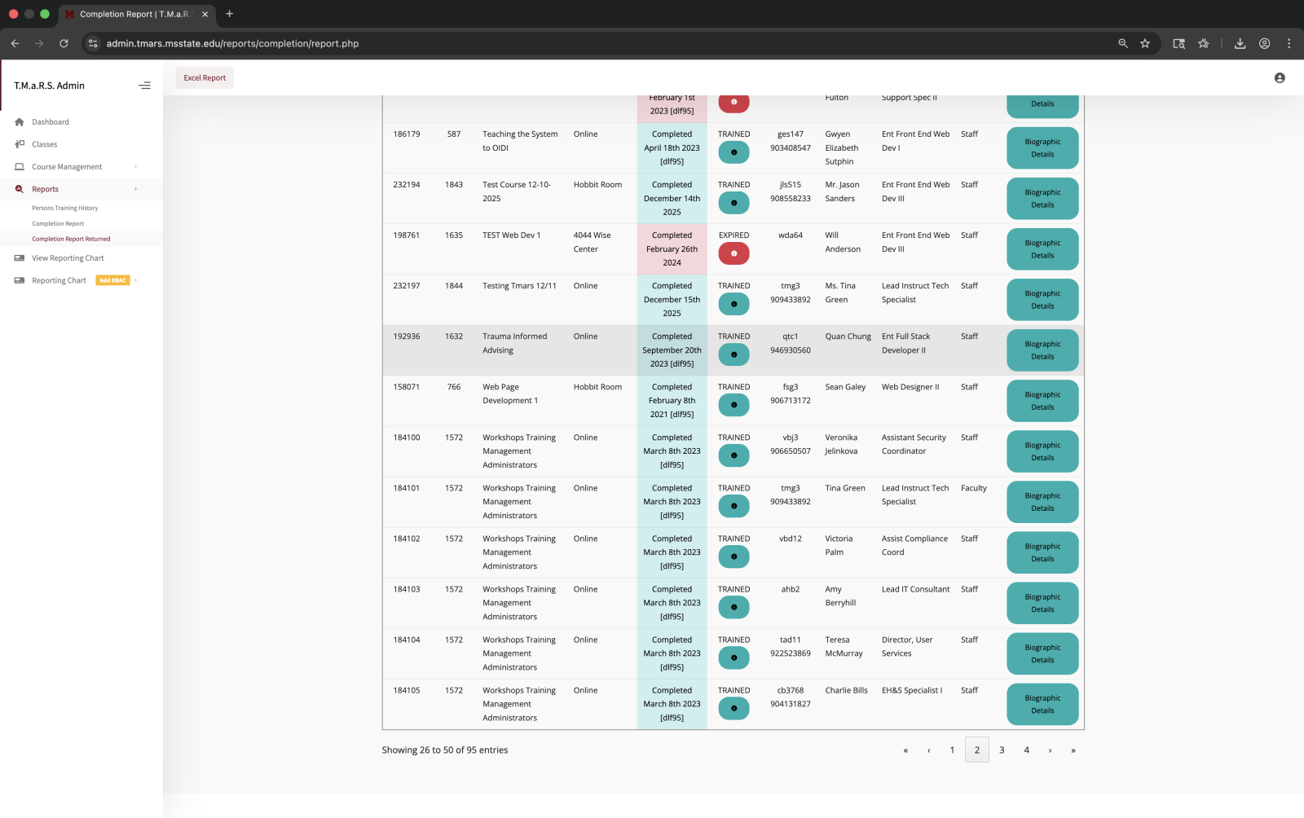The image size is (1304, 818).
Task: Select the Classes signpost icon
Action: [19, 144]
